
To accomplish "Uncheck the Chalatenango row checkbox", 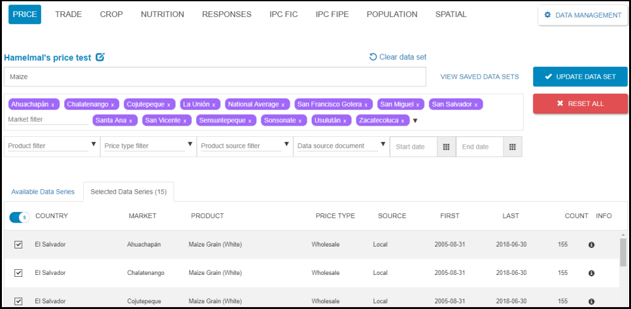I will [x=18, y=273].
